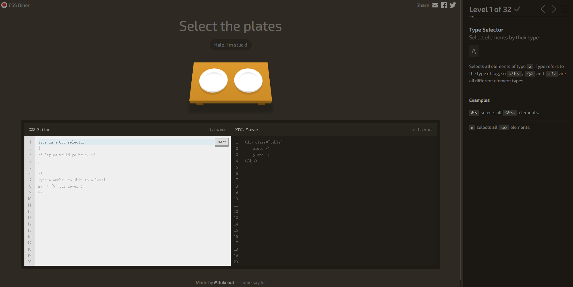The width and height of the screenshot is (573, 287).
Task: Click the CSS Diner logo icon
Action: (x=4, y=5)
